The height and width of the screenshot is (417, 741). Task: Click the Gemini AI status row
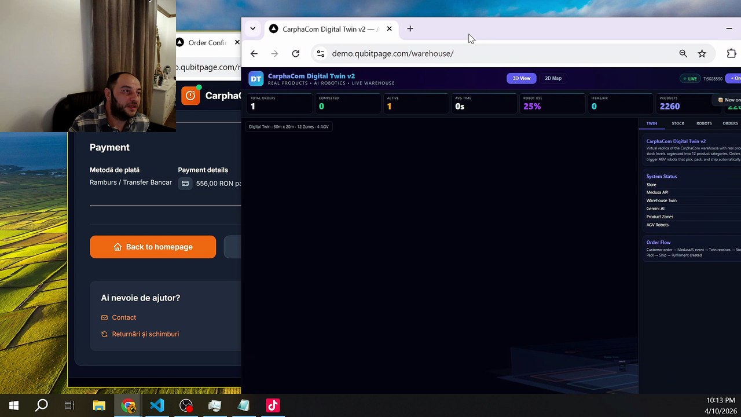693,209
